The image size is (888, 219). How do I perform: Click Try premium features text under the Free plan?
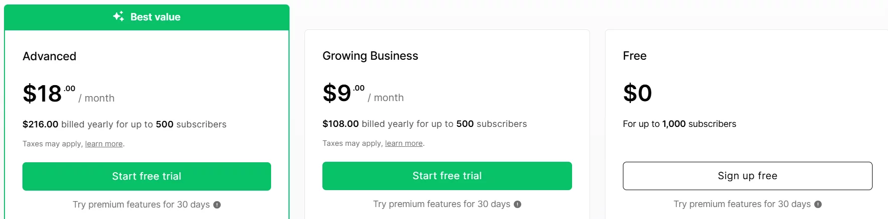click(x=741, y=204)
